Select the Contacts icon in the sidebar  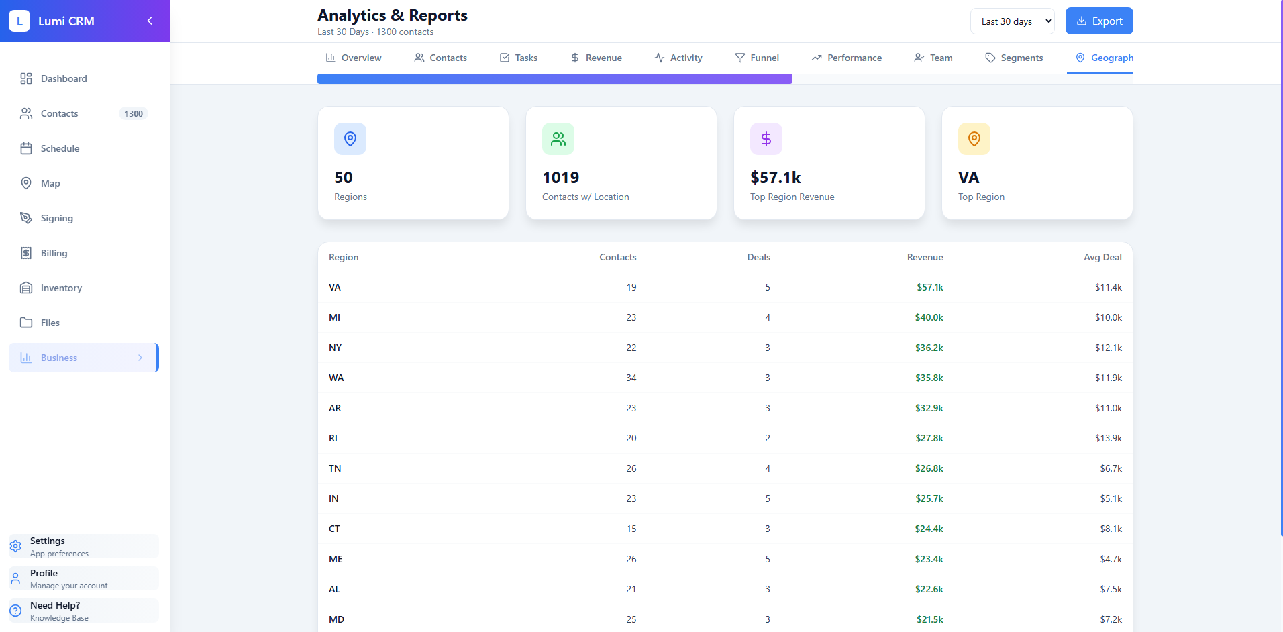pyautogui.click(x=26, y=113)
